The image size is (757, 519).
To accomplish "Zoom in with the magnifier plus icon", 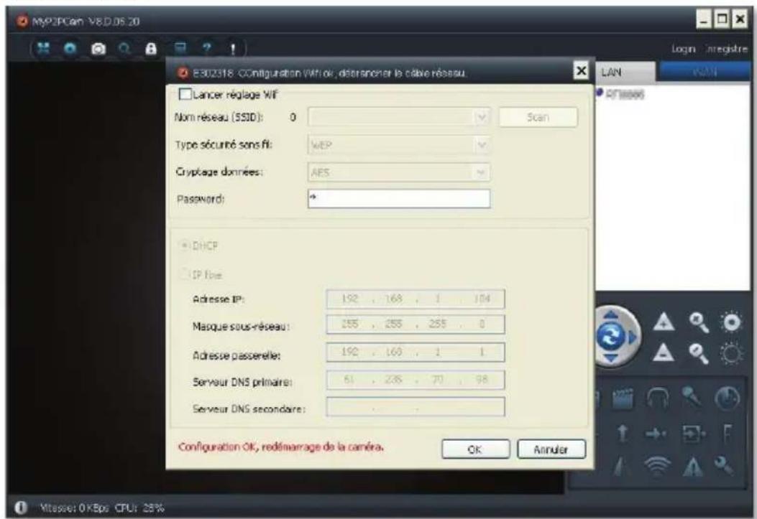I will 699,322.
